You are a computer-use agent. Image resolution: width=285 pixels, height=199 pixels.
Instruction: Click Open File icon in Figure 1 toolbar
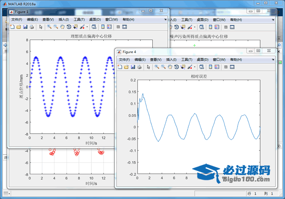(19, 27)
